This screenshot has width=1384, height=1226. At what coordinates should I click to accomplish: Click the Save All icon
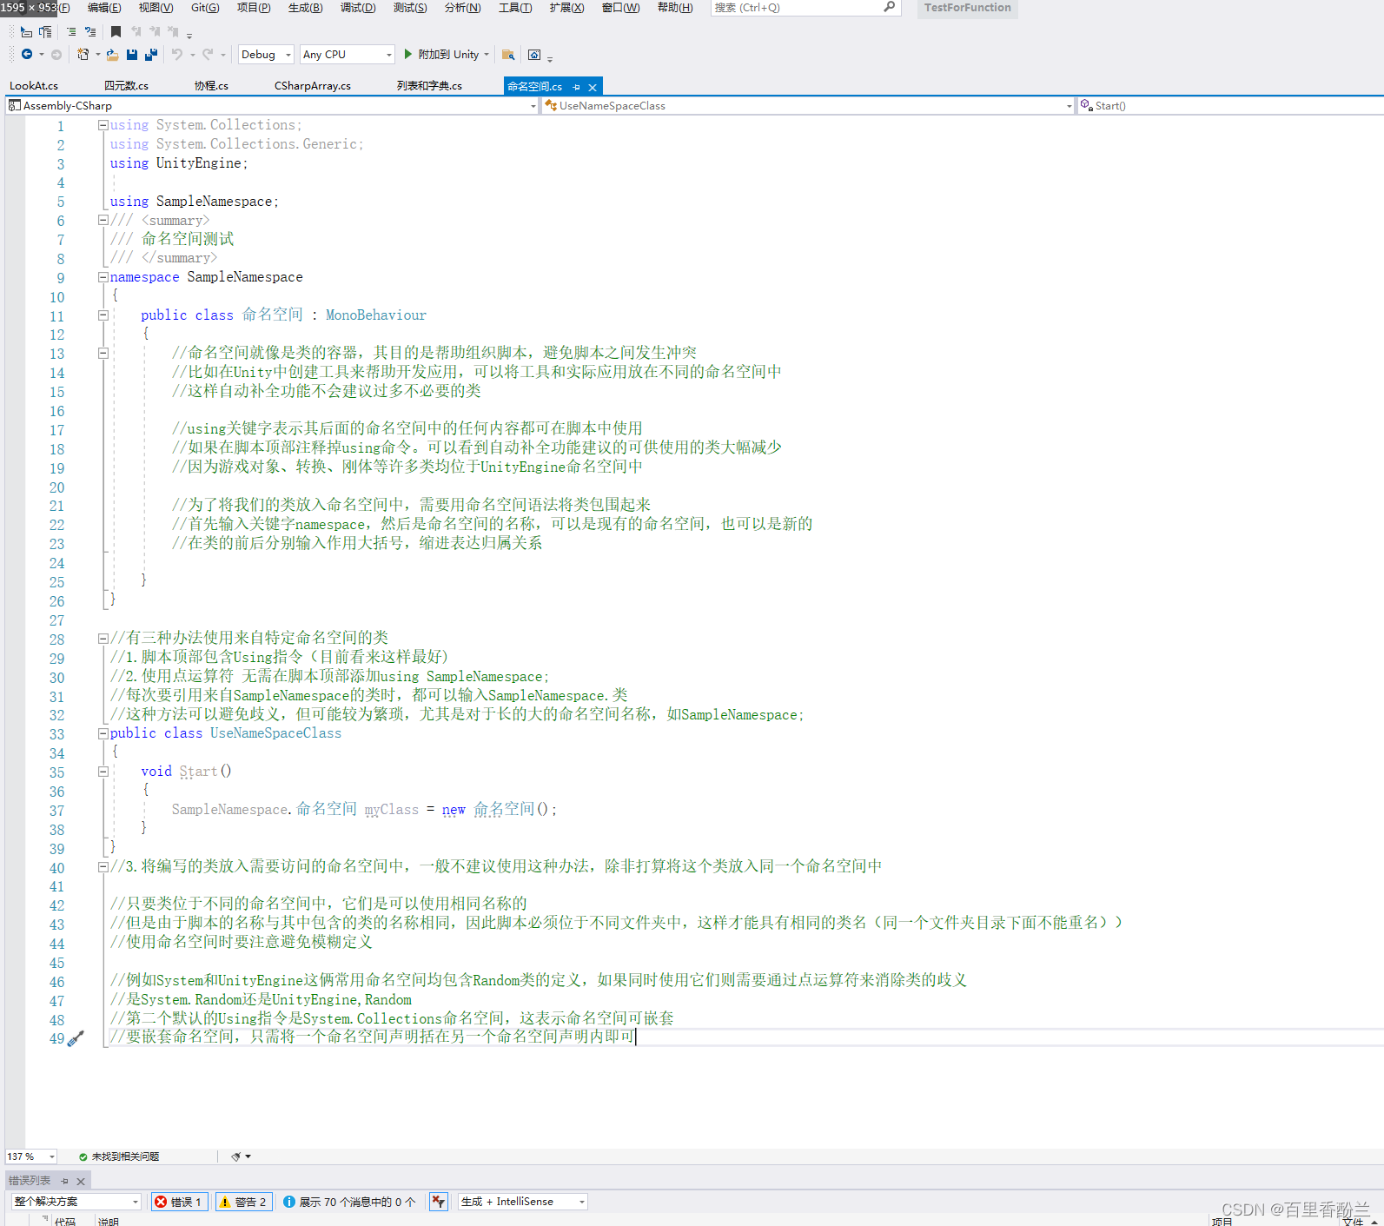tap(151, 54)
